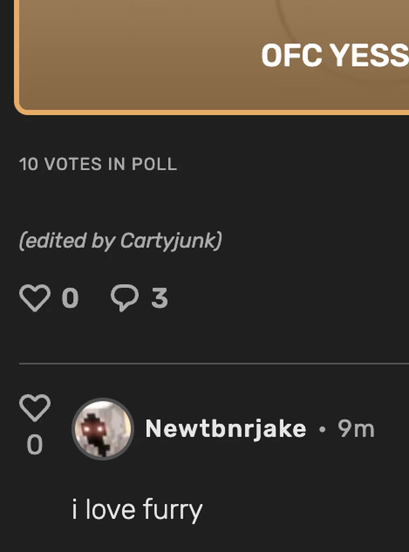Image resolution: width=409 pixels, height=552 pixels.
Task: Click the orange border of the poll card
Action: click(163, 112)
